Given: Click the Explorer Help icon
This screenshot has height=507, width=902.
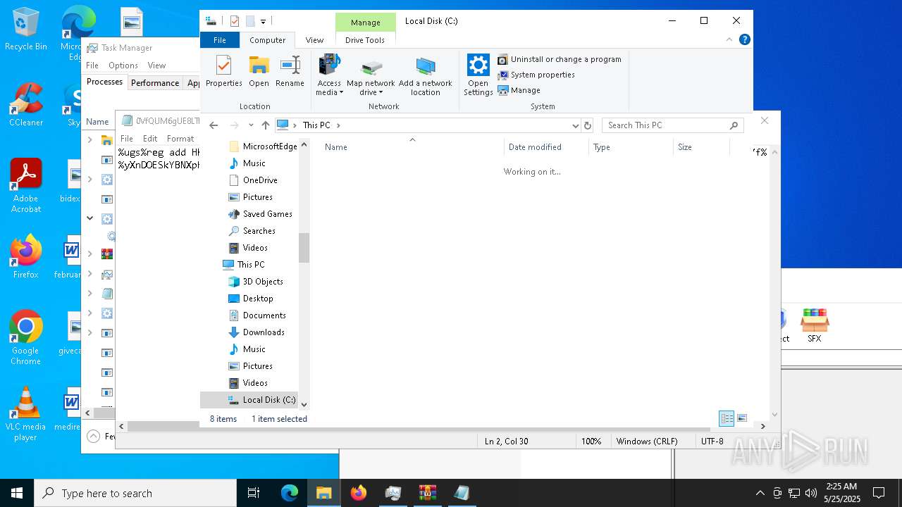Looking at the screenshot, I should [x=744, y=39].
